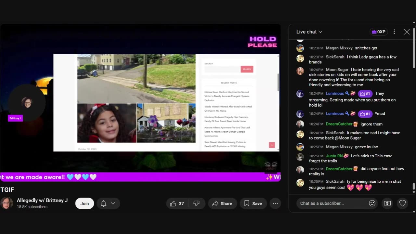This screenshot has width=416, height=234.
Task: Click DreamCatcher avatar on ignore them message
Action: 300,124
